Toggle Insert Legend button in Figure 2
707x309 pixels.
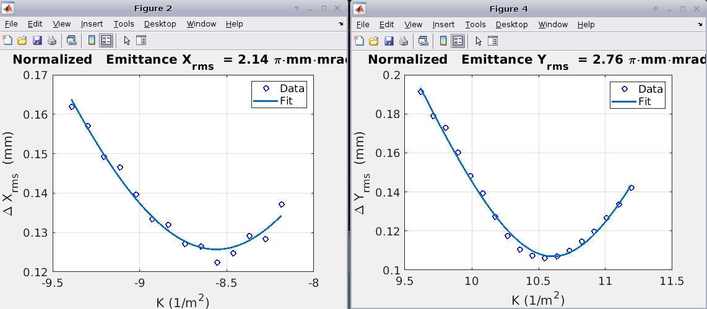click(106, 41)
